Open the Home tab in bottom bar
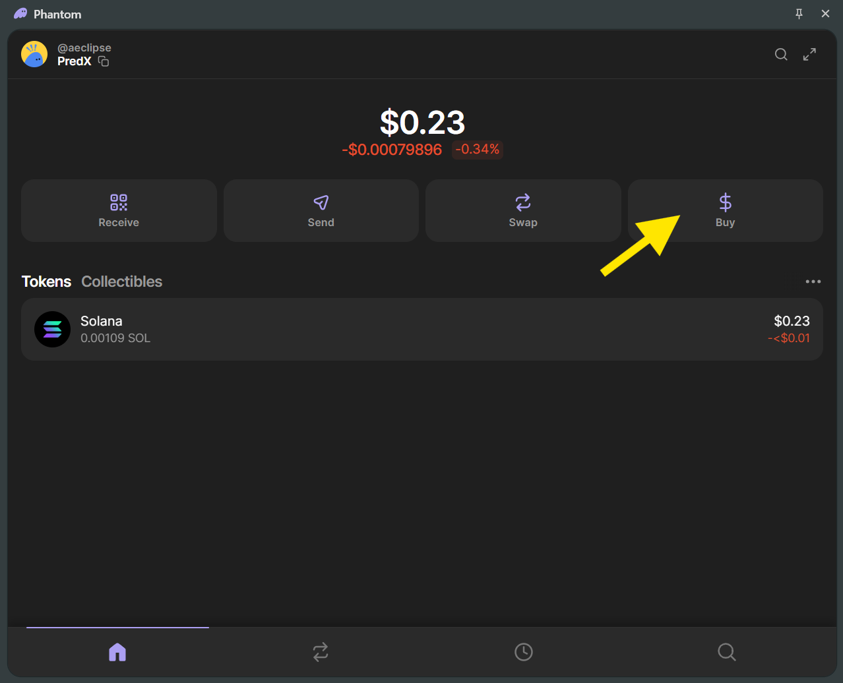This screenshot has height=683, width=843. coord(117,652)
